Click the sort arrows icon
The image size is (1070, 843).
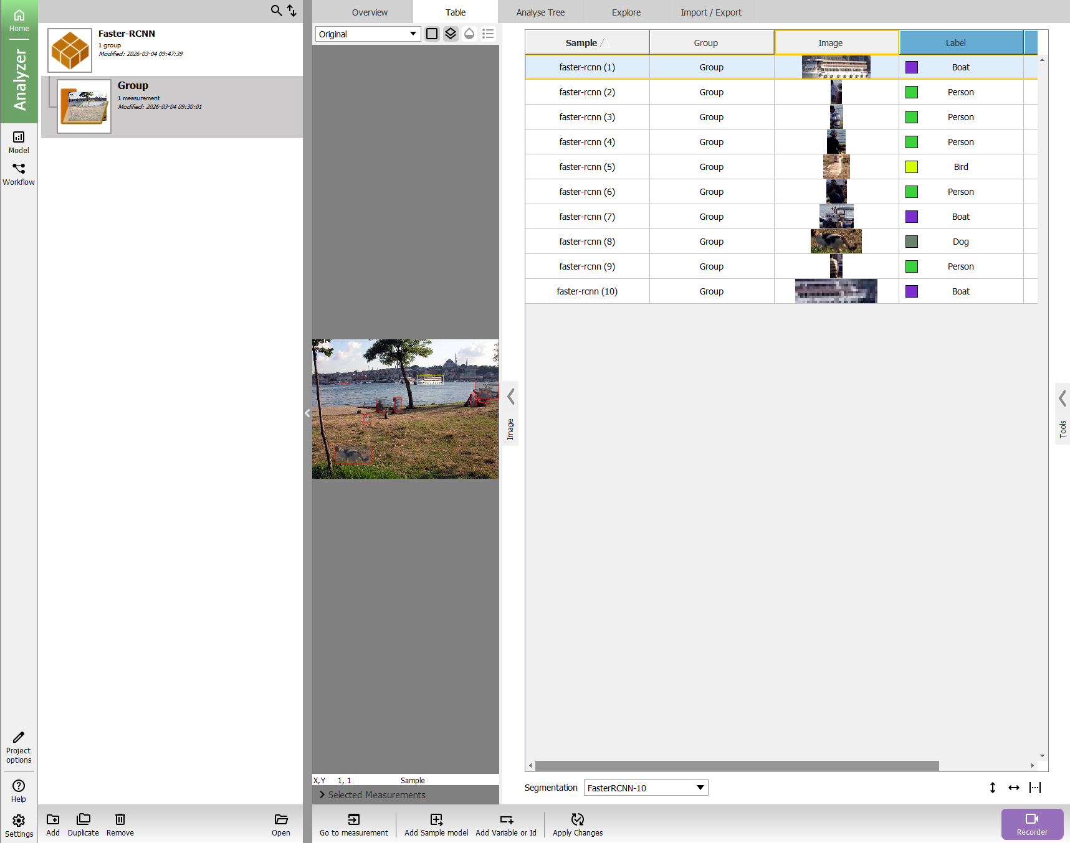tap(292, 11)
